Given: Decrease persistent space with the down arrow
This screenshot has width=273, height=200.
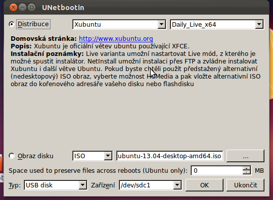Looking at the screenshot, I should pos(247,173).
